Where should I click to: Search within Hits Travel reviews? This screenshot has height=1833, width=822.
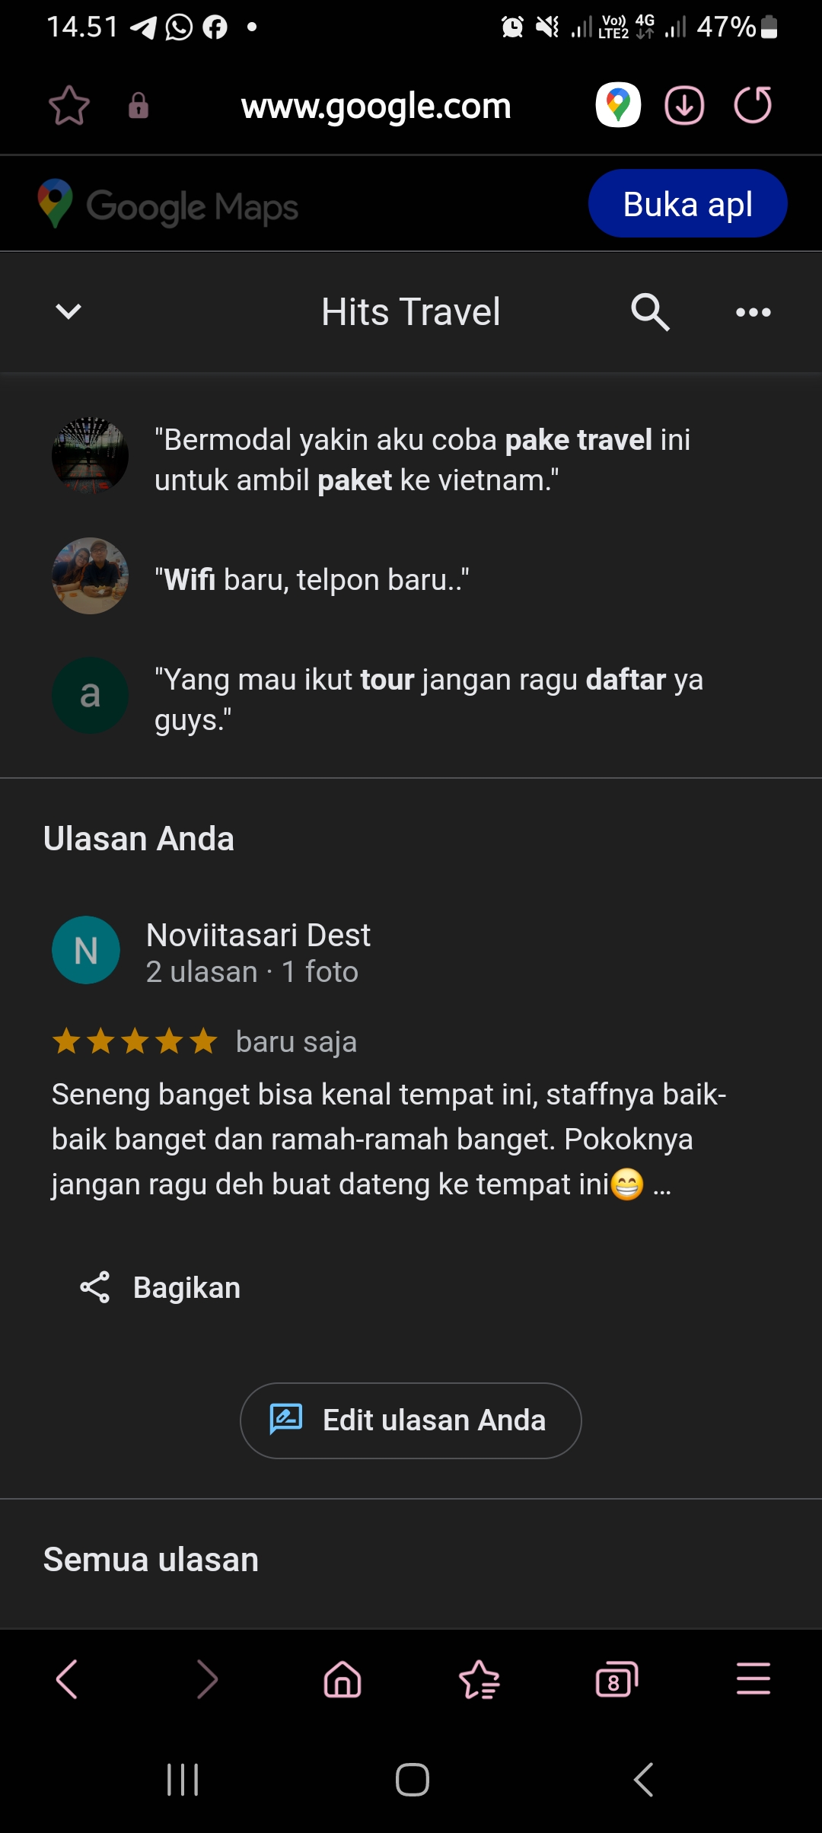(650, 312)
